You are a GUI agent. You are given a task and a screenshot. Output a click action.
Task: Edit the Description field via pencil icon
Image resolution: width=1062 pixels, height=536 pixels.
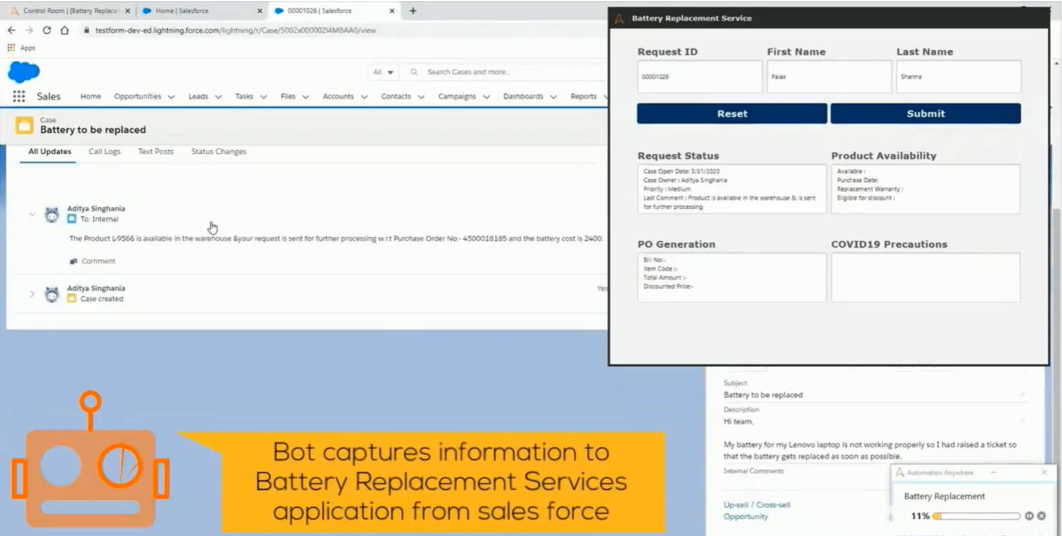pos(1022,421)
